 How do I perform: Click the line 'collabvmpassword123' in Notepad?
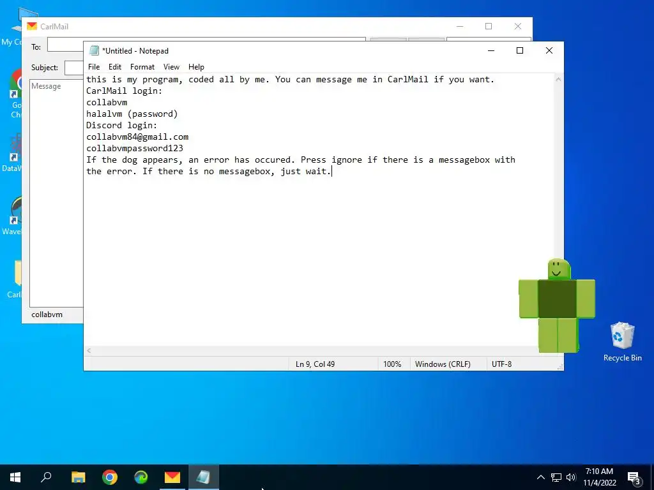(x=135, y=148)
